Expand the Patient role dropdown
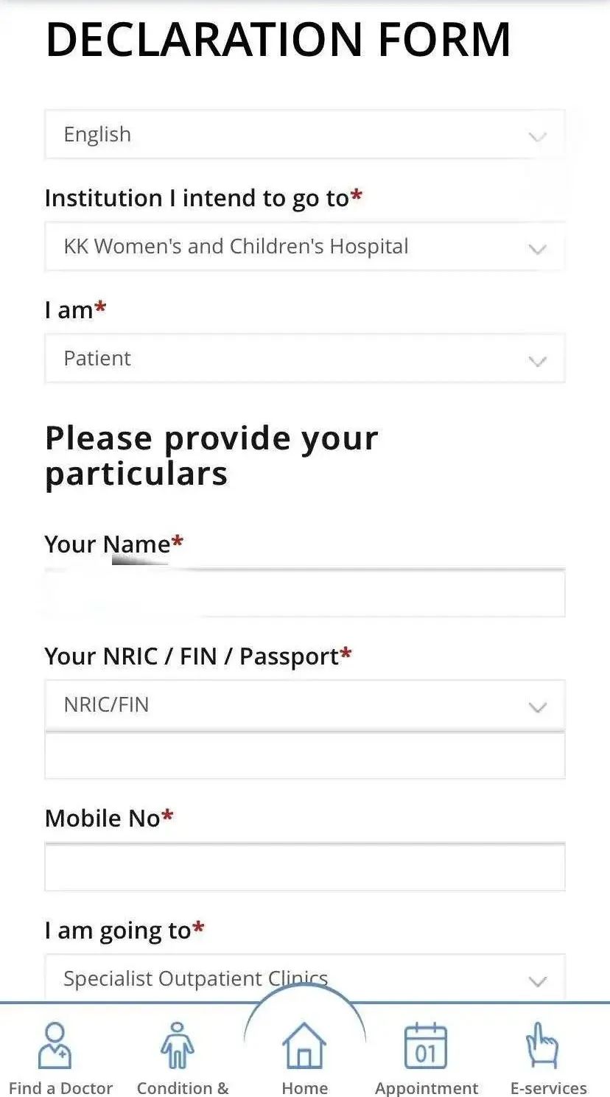Viewport: 610px width, 1097px height. tap(304, 359)
